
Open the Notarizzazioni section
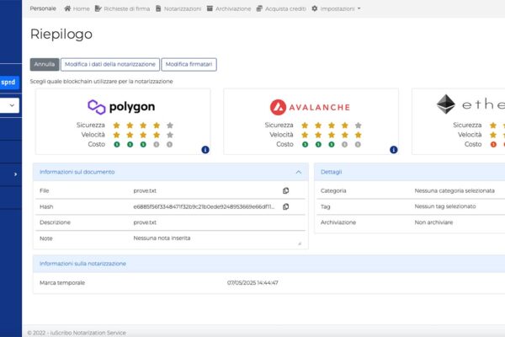[x=178, y=8]
